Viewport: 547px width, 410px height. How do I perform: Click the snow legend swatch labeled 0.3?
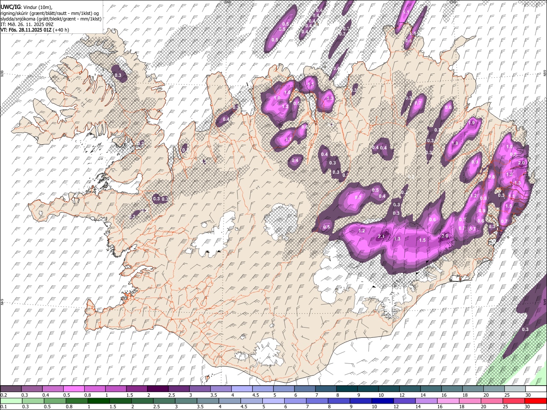click(x=32, y=389)
